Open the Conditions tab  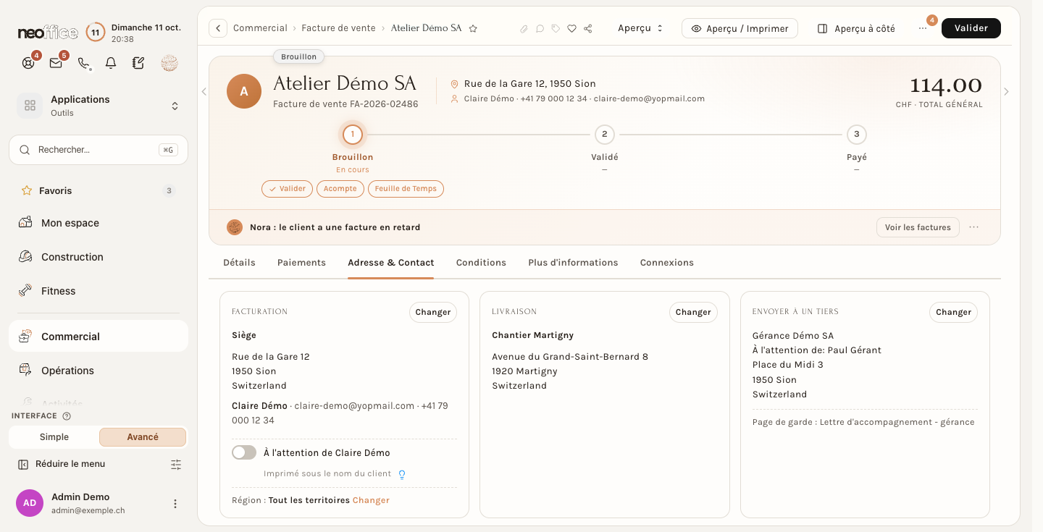[481, 263]
